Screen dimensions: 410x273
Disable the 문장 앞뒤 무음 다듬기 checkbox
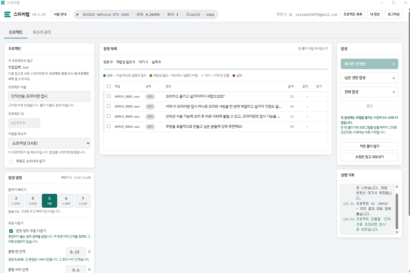(11, 231)
